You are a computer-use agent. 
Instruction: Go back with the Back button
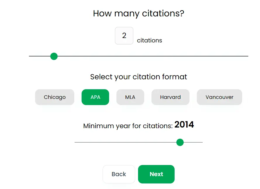point(119,174)
